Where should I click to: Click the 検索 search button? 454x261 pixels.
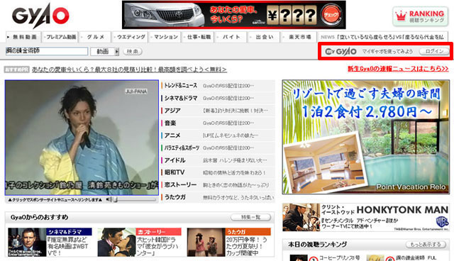[x=133, y=52]
